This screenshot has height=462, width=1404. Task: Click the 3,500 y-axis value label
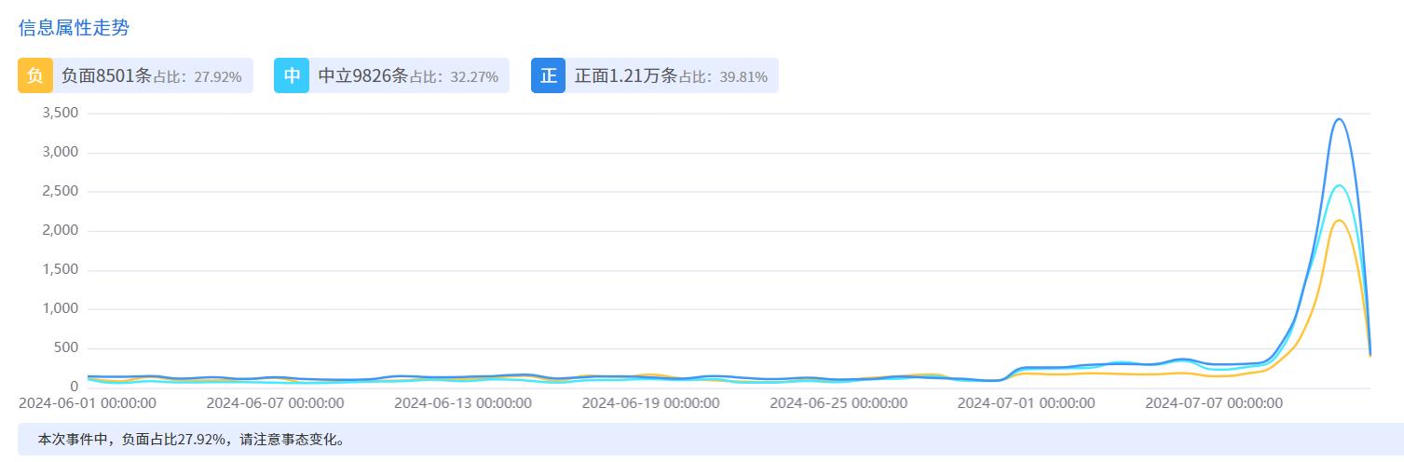[x=60, y=113]
